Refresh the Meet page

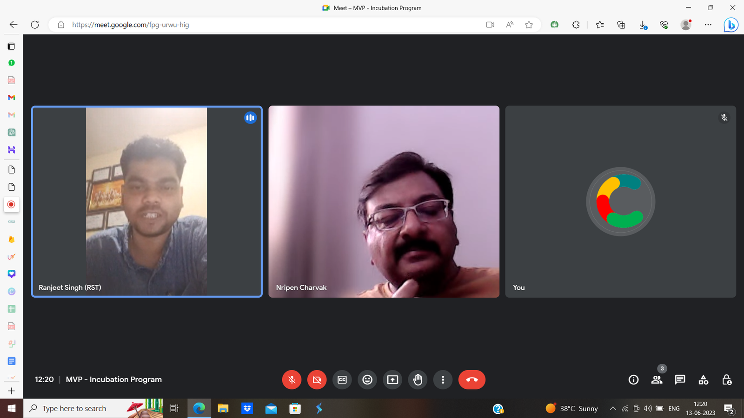(x=35, y=25)
